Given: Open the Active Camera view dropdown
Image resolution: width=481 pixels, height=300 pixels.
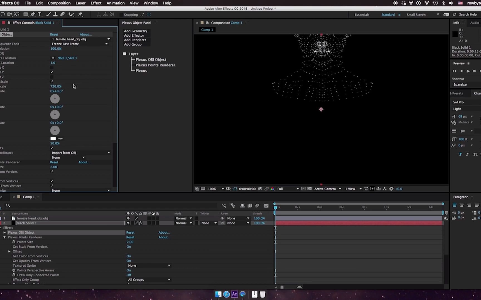Looking at the screenshot, I should click(327, 189).
